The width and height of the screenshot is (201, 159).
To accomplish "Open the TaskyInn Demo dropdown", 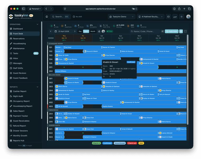I will pyautogui.click(x=121, y=17).
